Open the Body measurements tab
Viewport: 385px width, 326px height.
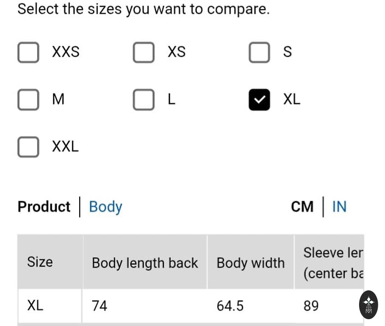point(106,207)
